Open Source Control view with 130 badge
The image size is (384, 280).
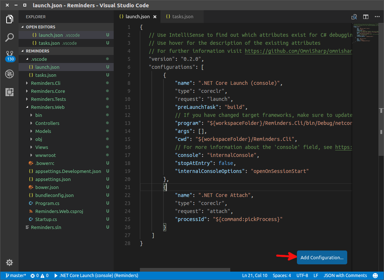click(10, 56)
